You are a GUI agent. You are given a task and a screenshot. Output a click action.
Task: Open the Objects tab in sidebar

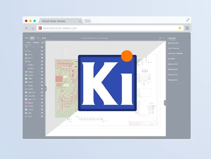[36, 42]
